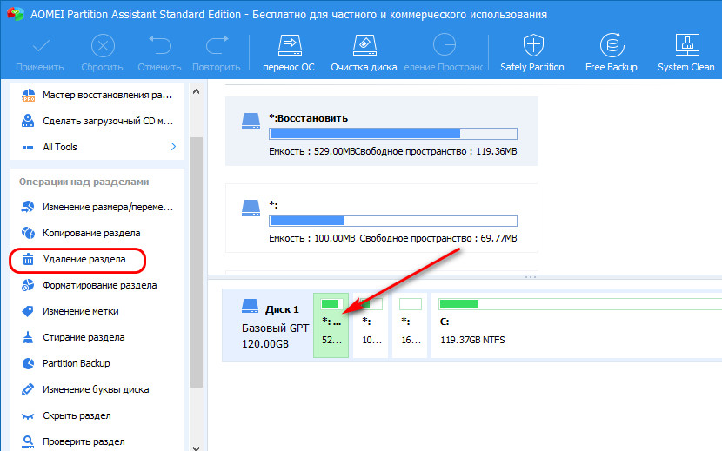Select Стирание раздела wipe operation

tap(73, 337)
